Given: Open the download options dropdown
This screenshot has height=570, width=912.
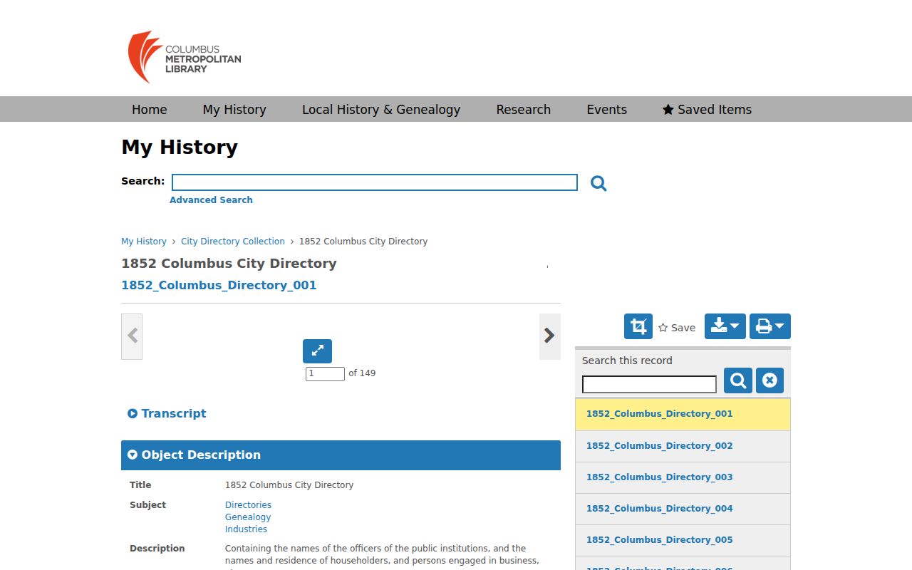Looking at the screenshot, I should coord(725,326).
